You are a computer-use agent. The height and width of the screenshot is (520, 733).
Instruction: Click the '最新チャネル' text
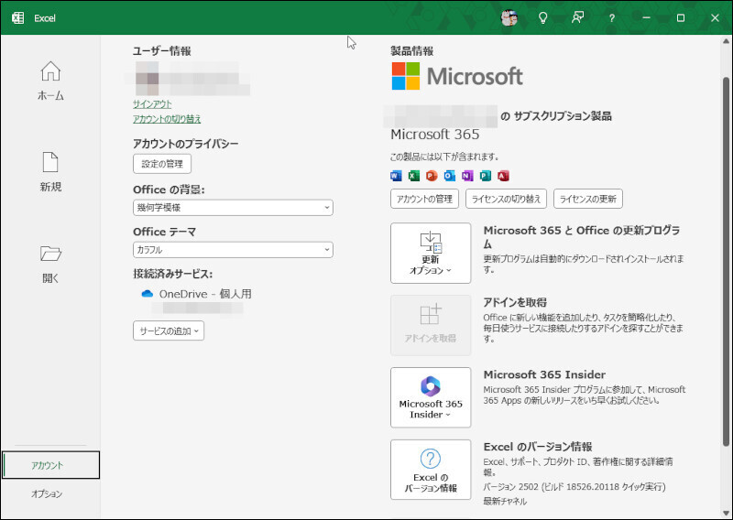505,502
